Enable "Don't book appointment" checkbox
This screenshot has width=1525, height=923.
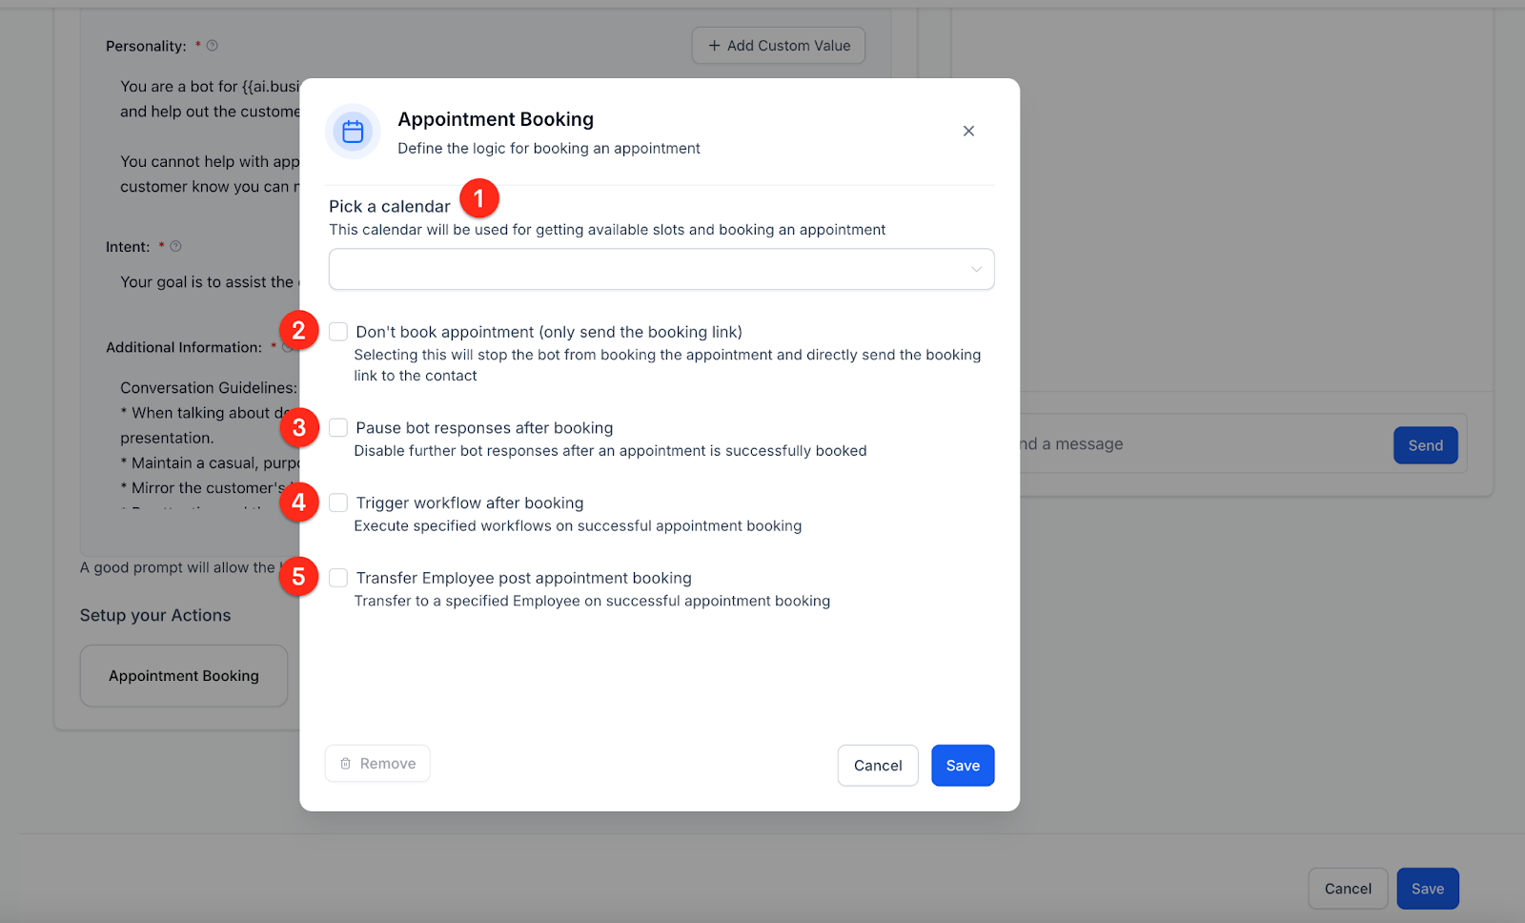(338, 332)
